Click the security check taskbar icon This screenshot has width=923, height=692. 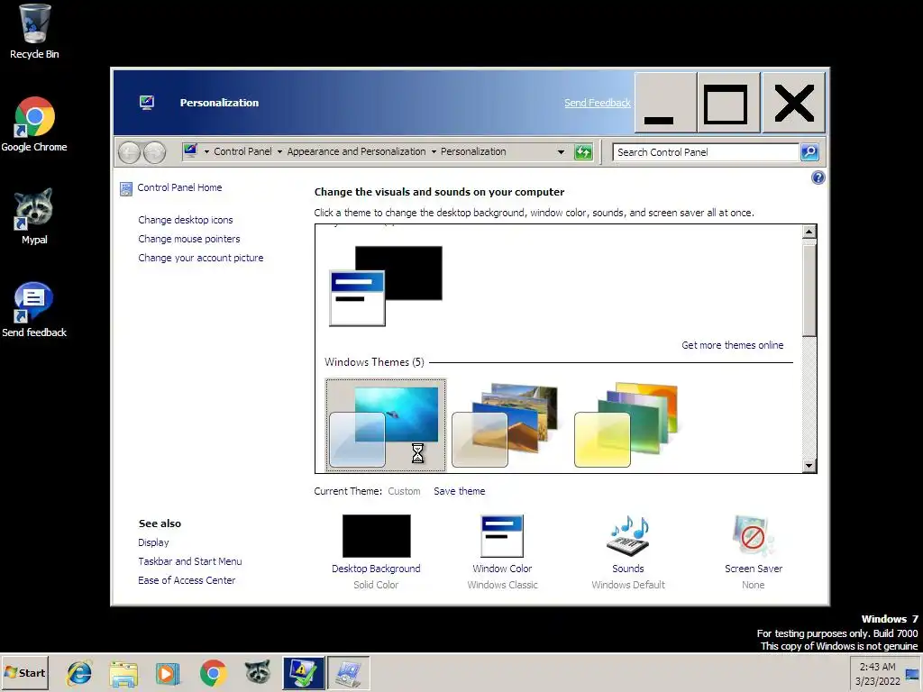tap(303, 673)
